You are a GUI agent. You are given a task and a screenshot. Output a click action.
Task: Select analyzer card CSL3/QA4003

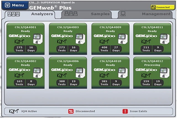(68, 39)
